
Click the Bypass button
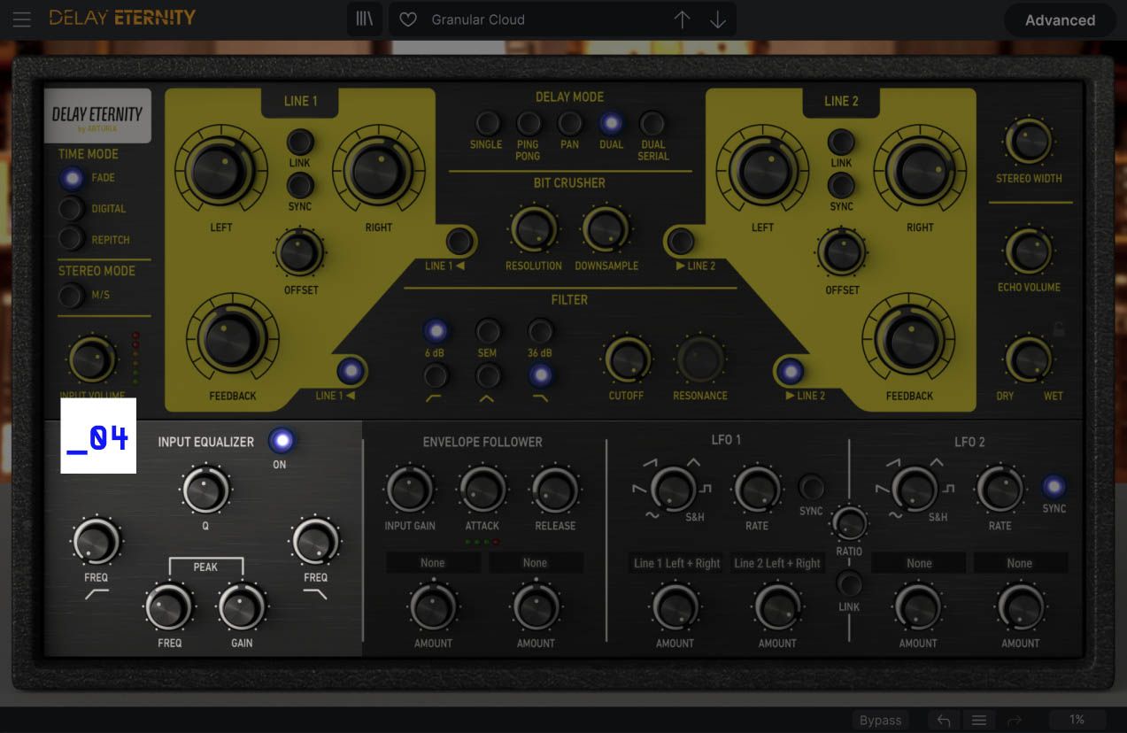(x=880, y=721)
